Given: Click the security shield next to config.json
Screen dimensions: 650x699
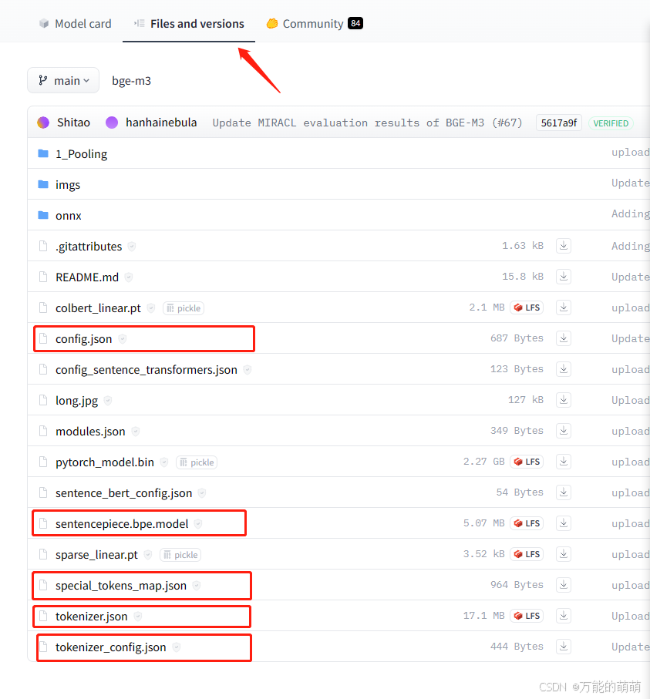Looking at the screenshot, I should pyautogui.click(x=123, y=339).
